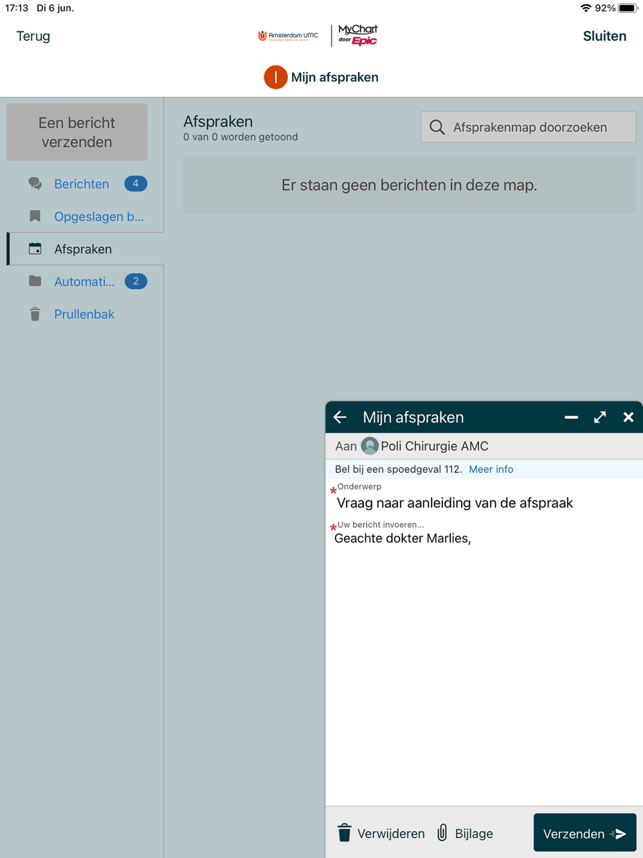Focus the Afsprakenmap doorzoeken search field
This screenshot has height=858, width=643.
pos(529,127)
